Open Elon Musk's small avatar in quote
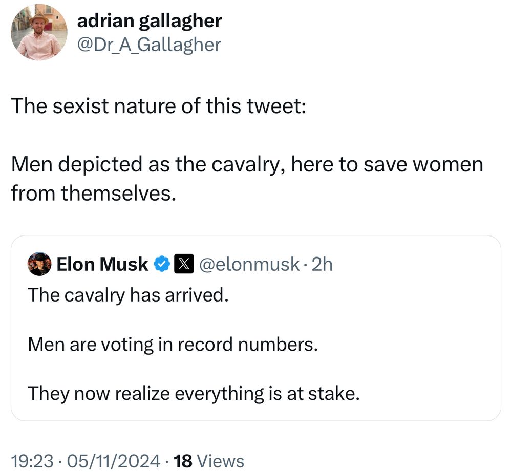This screenshot has width=512, height=472. coord(40,264)
